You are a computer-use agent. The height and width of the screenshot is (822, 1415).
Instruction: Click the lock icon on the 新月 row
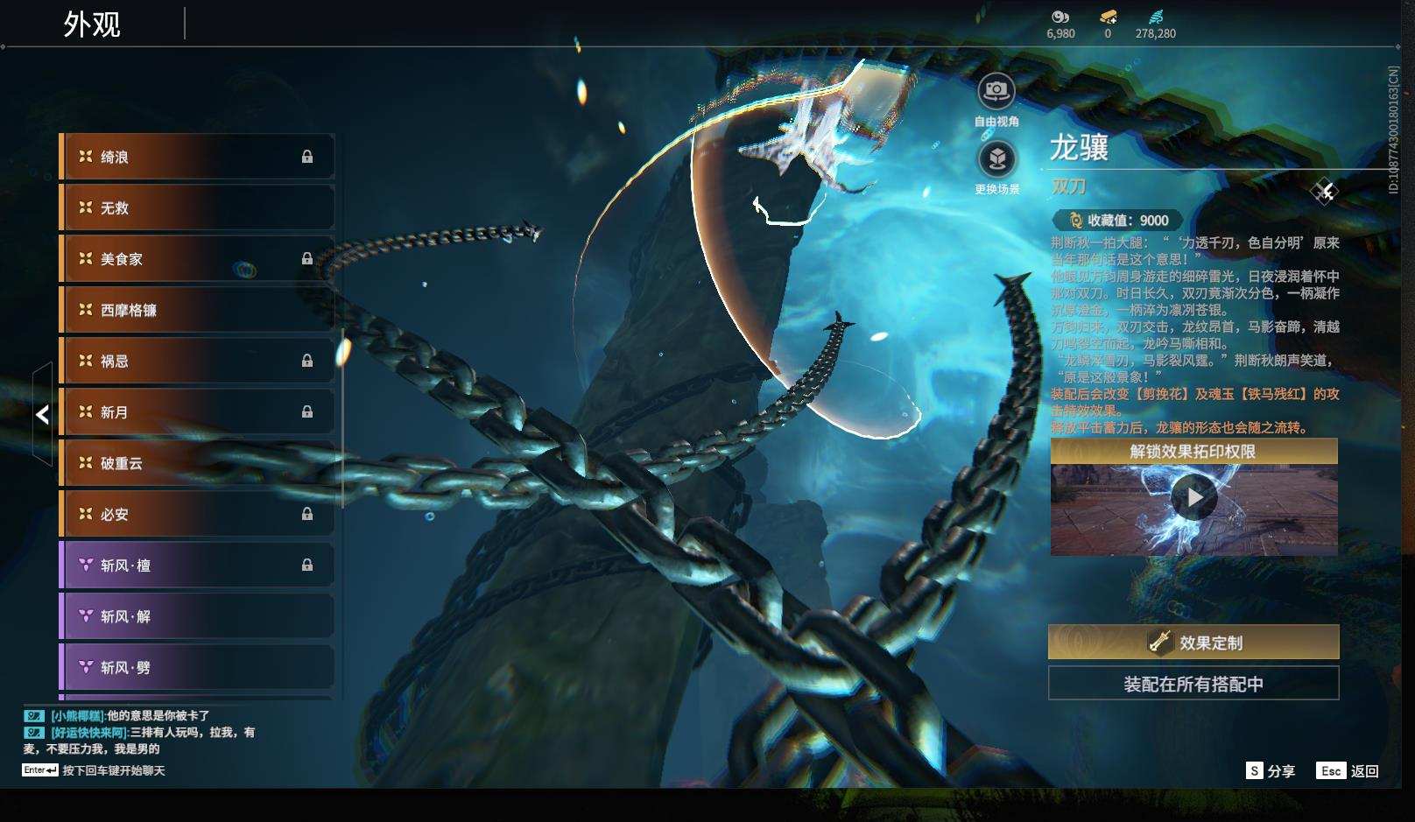[x=307, y=411]
